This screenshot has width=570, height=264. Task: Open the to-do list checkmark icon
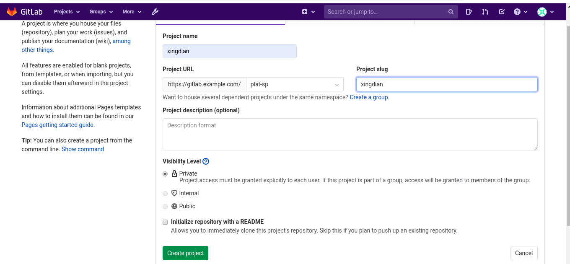502,12
